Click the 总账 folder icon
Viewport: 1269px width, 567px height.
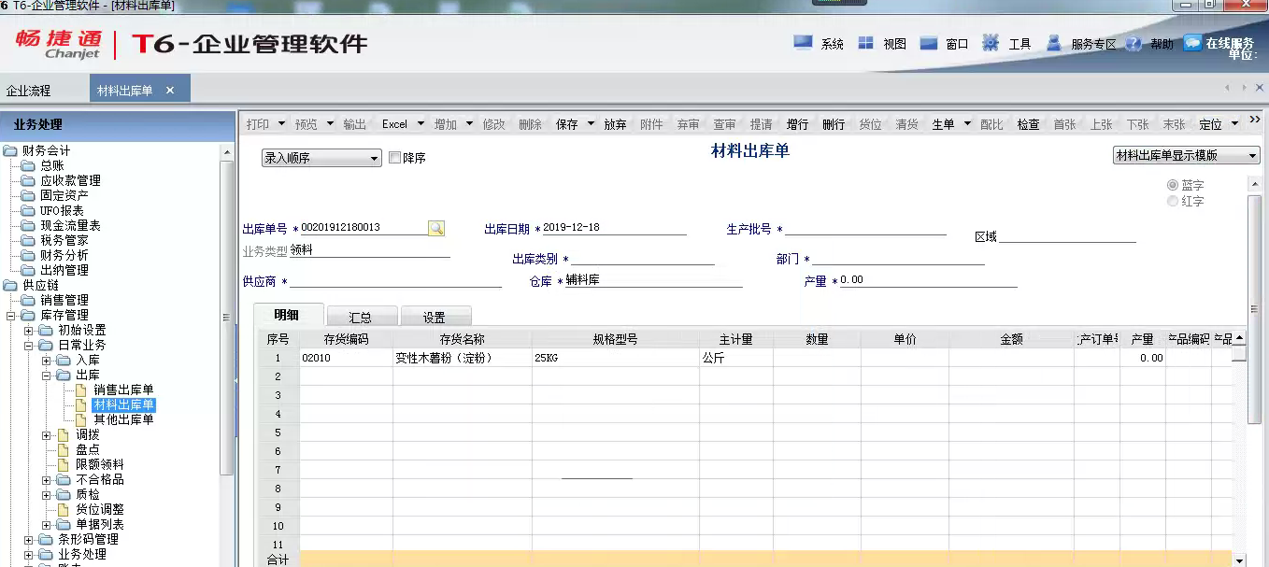point(28,165)
